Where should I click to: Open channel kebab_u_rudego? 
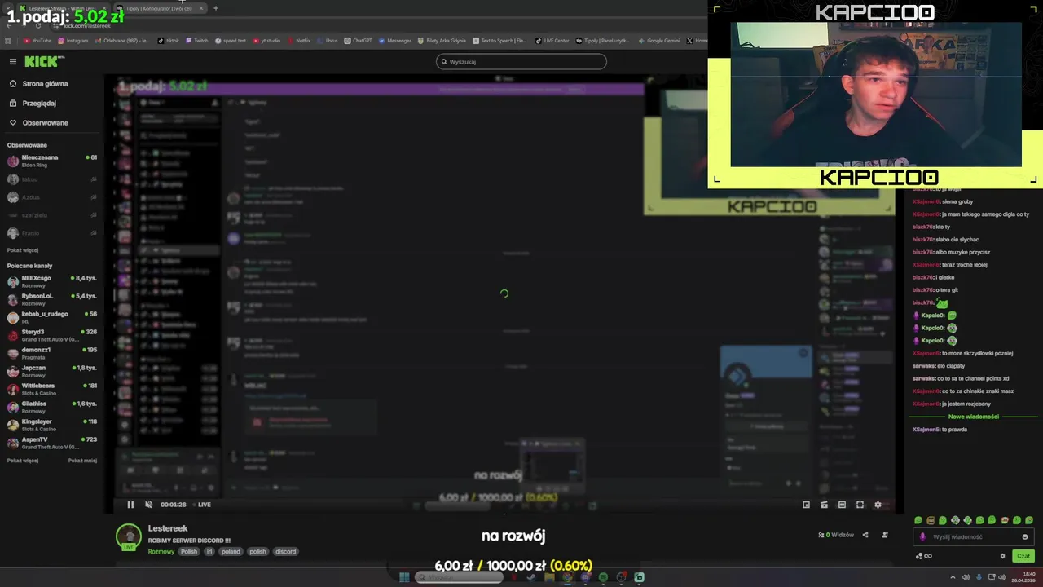(51, 317)
